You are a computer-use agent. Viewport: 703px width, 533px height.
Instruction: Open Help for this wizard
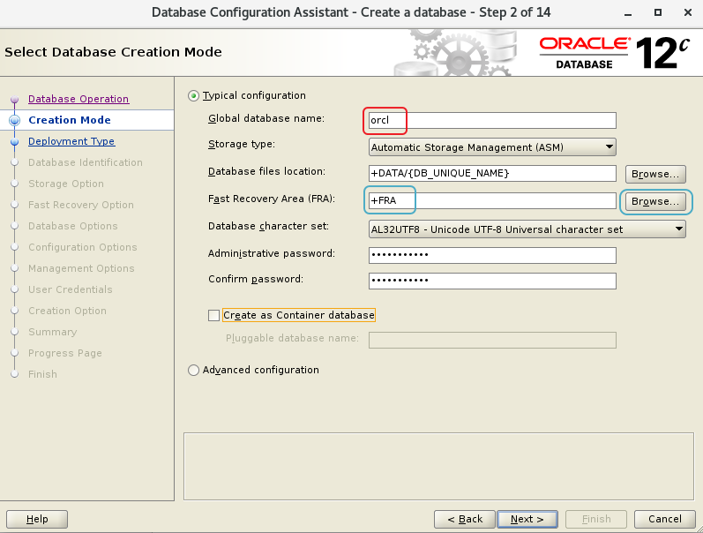[x=38, y=519]
